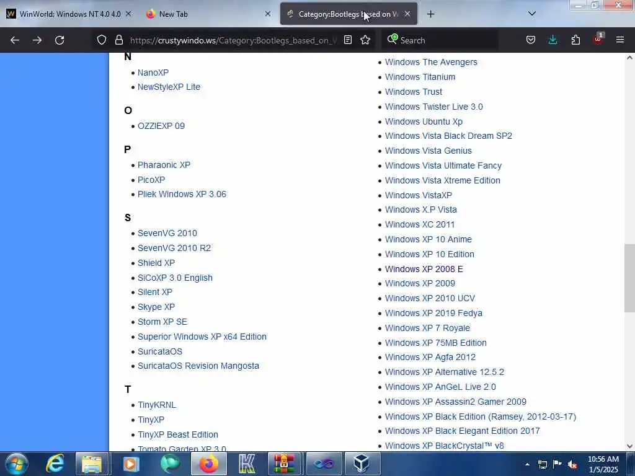
Task: Open VirtualBox from the taskbar
Action: (362, 464)
